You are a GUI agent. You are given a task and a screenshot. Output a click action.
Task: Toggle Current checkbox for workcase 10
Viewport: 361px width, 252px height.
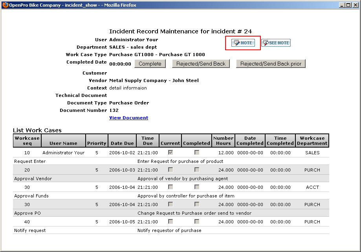170,152
